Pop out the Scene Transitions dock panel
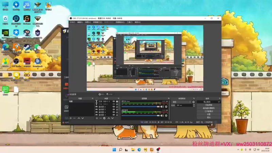Image resolution: width=272 pixels, height=153 pixels. [194, 99]
